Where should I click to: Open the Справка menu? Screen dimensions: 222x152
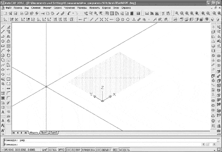pos(126,8)
